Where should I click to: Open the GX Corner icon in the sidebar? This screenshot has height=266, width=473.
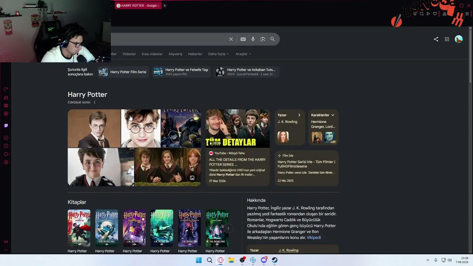click(x=6, y=242)
